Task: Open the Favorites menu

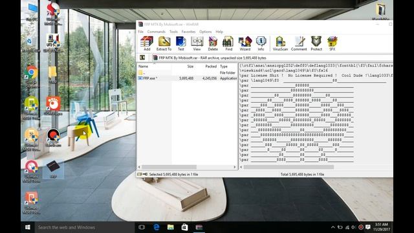Action: point(188,32)
